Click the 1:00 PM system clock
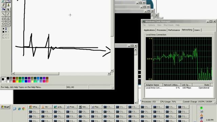Image resolution: width=217 pixels, height=122 pixels. [x=210, y=120]
